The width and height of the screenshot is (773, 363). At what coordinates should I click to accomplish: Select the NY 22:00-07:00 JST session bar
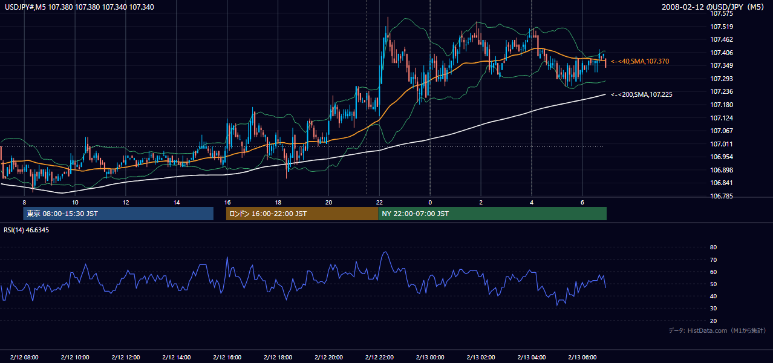point(492,214)
